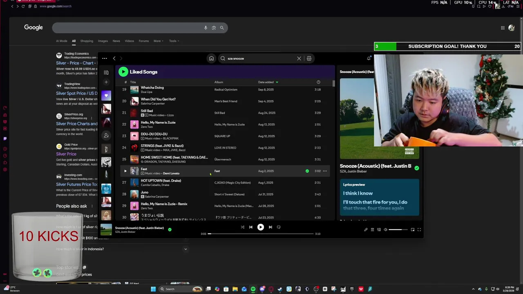
Task: Toggle repeat mode in player bar
Action: point(279,227)
